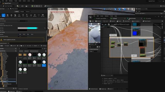
Task: Click the Save icon in material editor toolbar
Action: [x=92, y=21]
